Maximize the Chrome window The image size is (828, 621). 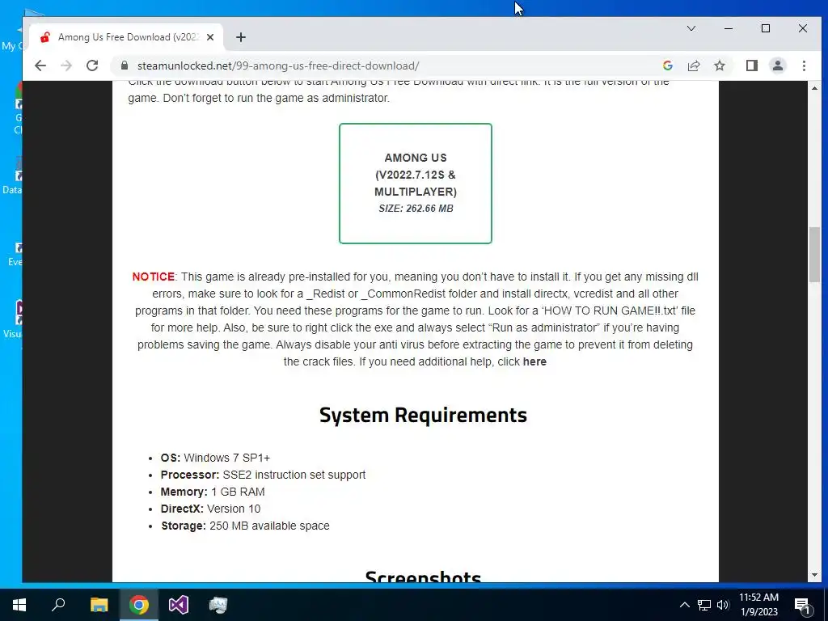pyautogui.click(x=766, y=28)
